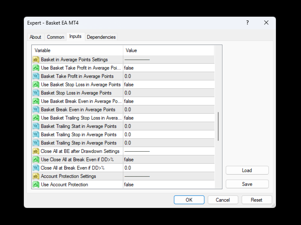Click the Cancel button

point(223,200)
